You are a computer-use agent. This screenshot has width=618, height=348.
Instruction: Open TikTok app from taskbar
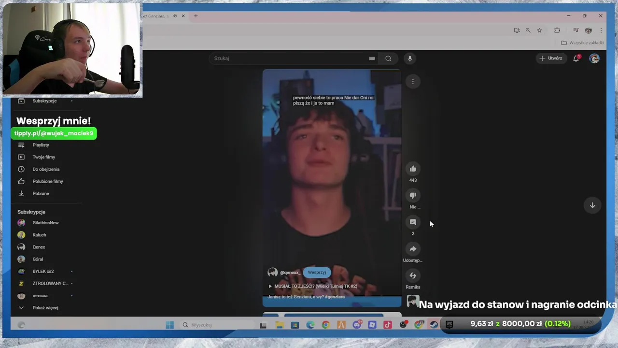point(388,325)
